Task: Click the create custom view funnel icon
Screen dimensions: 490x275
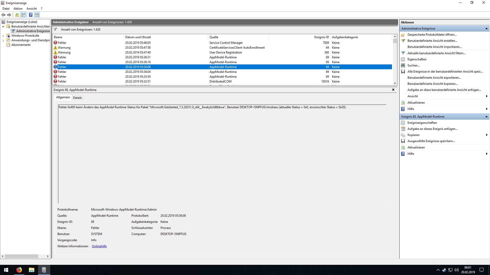Action: [x=403, y=41]
